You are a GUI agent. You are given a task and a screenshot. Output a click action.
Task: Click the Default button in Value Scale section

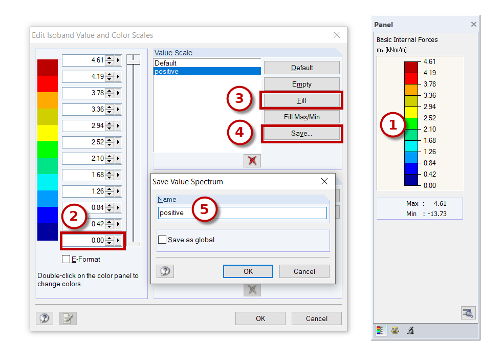click(301, 67)
